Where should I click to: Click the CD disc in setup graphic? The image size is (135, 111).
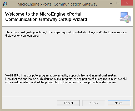tap(128, 19)
